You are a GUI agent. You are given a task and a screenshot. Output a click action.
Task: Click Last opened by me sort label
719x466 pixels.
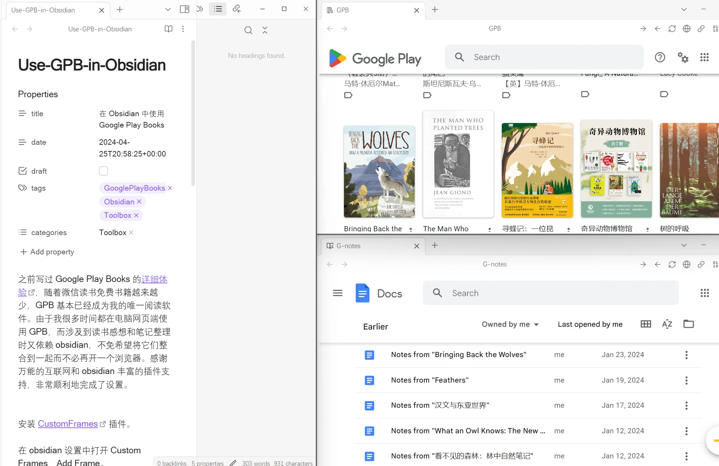coord(590,324)
